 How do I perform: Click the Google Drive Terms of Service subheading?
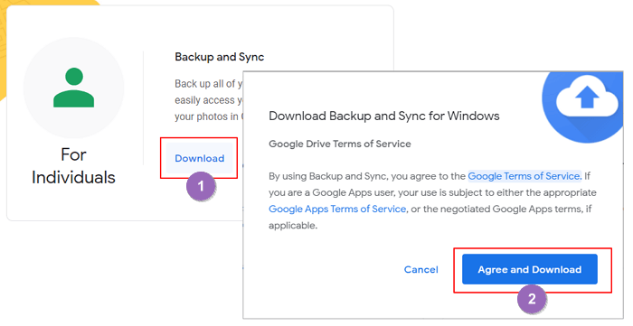click(x=340, y=144)
